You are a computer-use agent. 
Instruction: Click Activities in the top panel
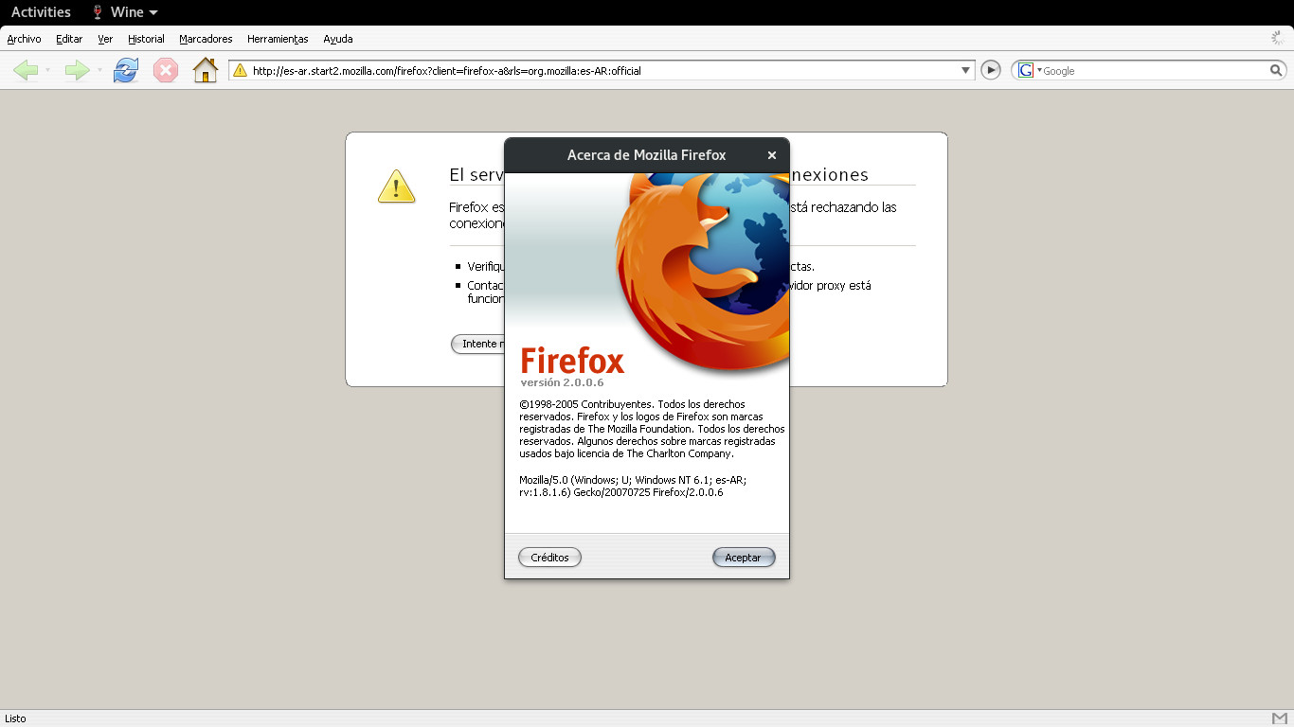(41, 12)
